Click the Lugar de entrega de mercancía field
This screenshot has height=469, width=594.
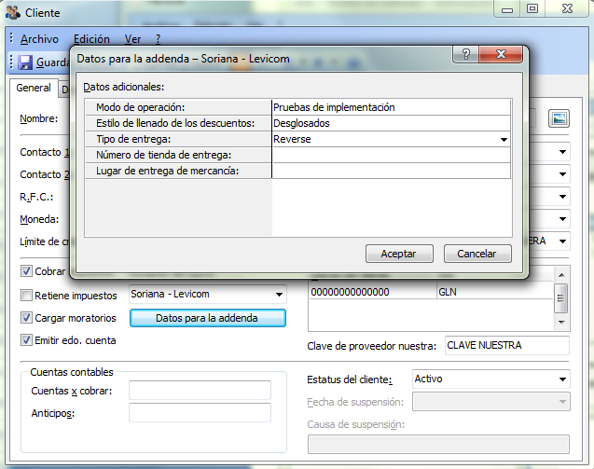coord(392,172)
